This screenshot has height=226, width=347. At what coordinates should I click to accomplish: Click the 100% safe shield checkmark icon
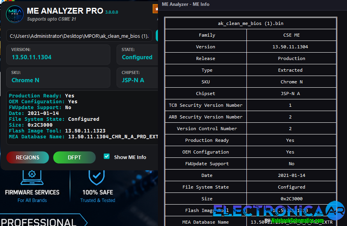pos(96,177)
